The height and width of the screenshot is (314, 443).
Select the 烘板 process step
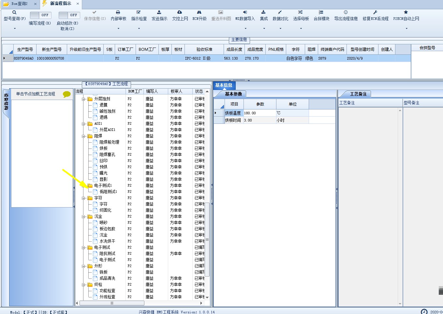103,148
